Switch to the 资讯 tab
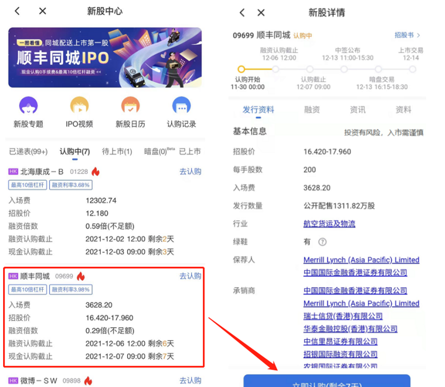This screenshot has height=387, width=445. click(358, 110)
